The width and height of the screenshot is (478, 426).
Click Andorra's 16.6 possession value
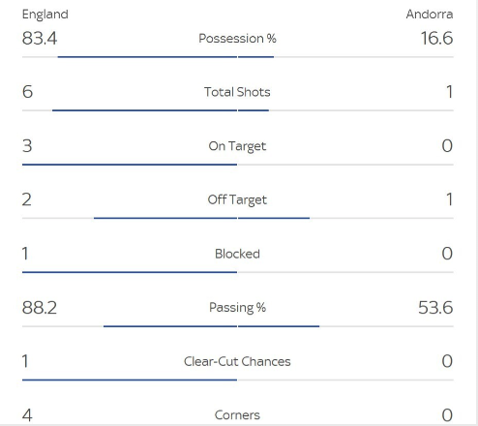click(436, 38)
